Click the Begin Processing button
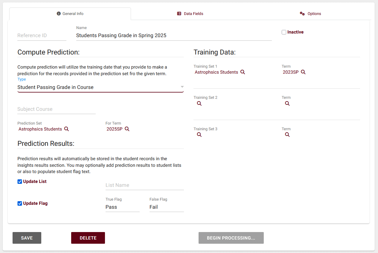378x253 pixels. point(231,238)
